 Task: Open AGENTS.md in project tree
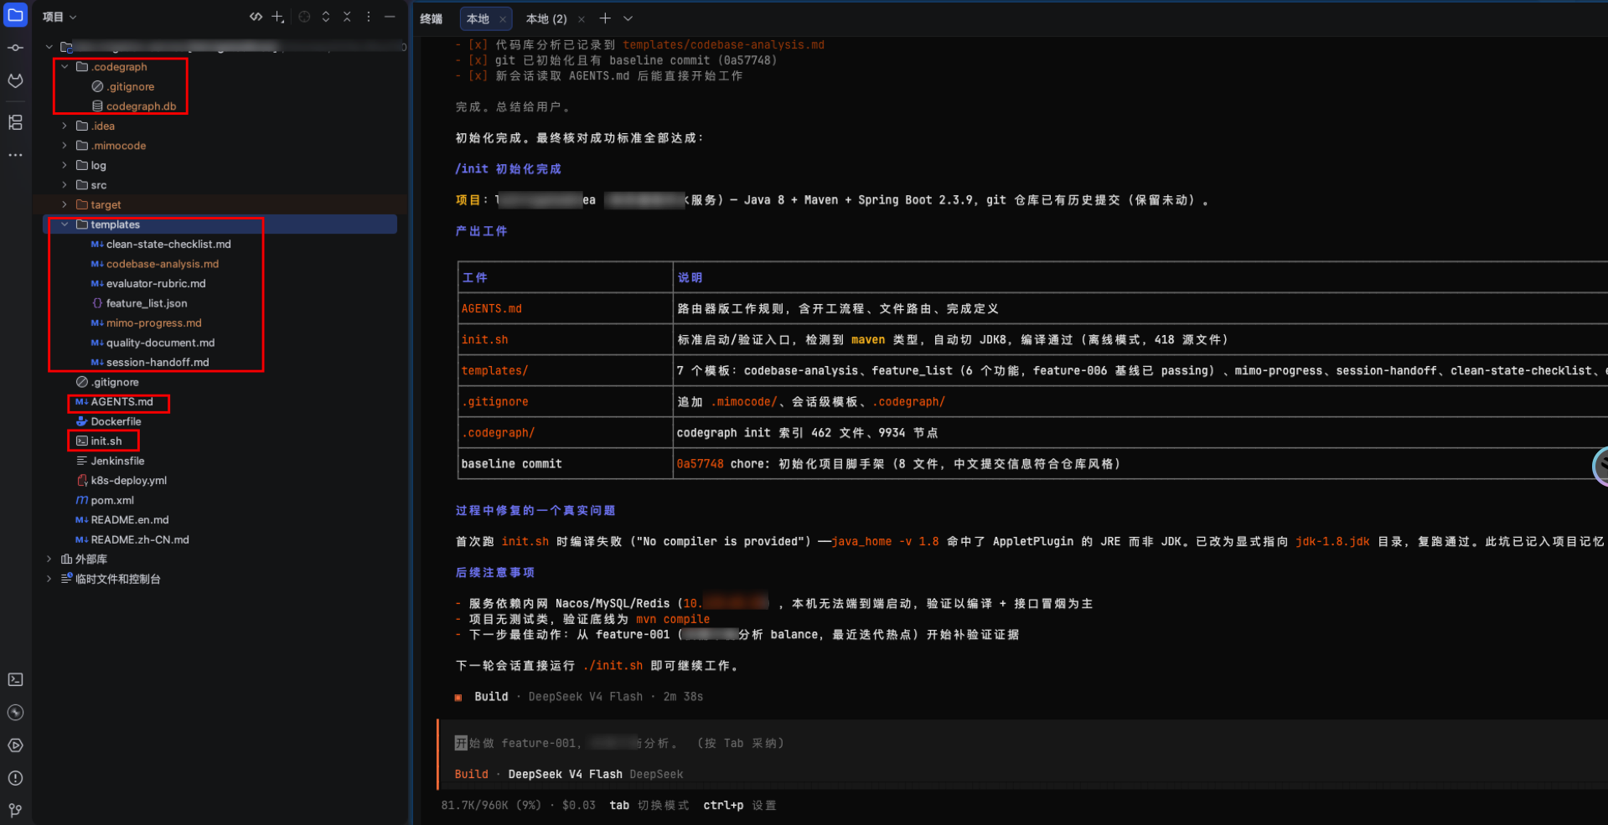tap(115, 402)
